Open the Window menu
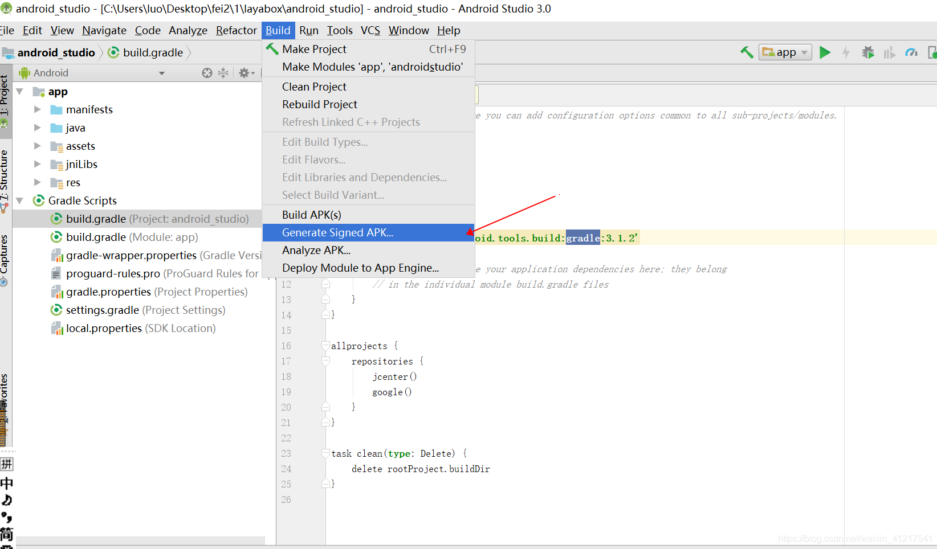The height and width of the screenshot is (549, 937). (409, 30)
